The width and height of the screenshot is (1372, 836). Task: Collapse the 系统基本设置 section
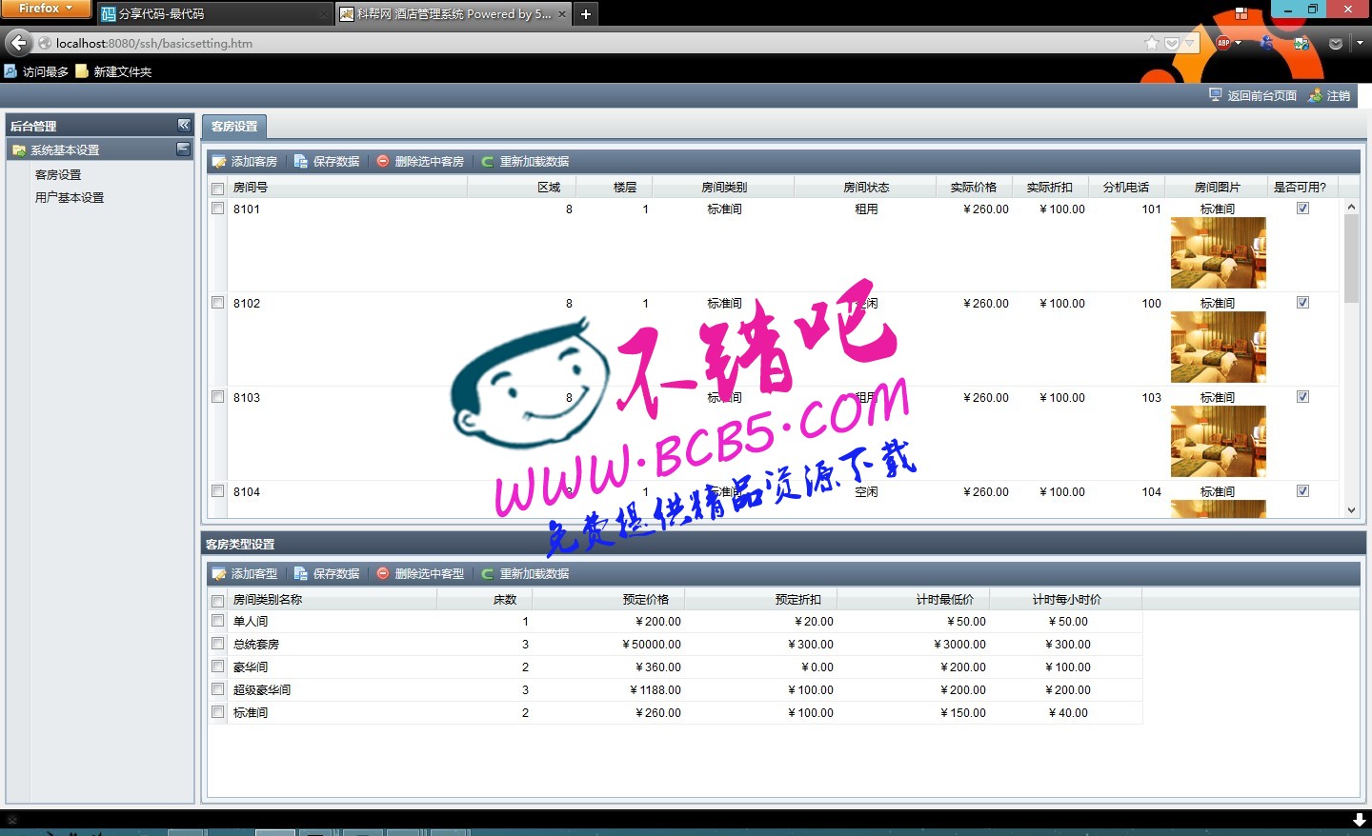click(184, 149)
